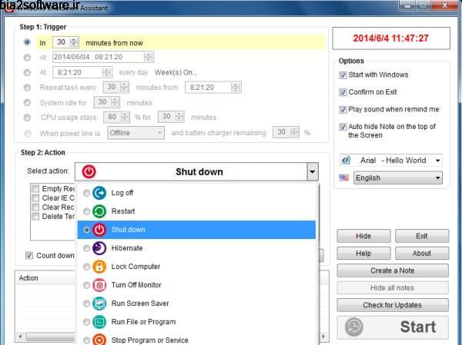Toggle the Count down checkbox
This screenshot has height=345, width=462.
coord(29,255)
